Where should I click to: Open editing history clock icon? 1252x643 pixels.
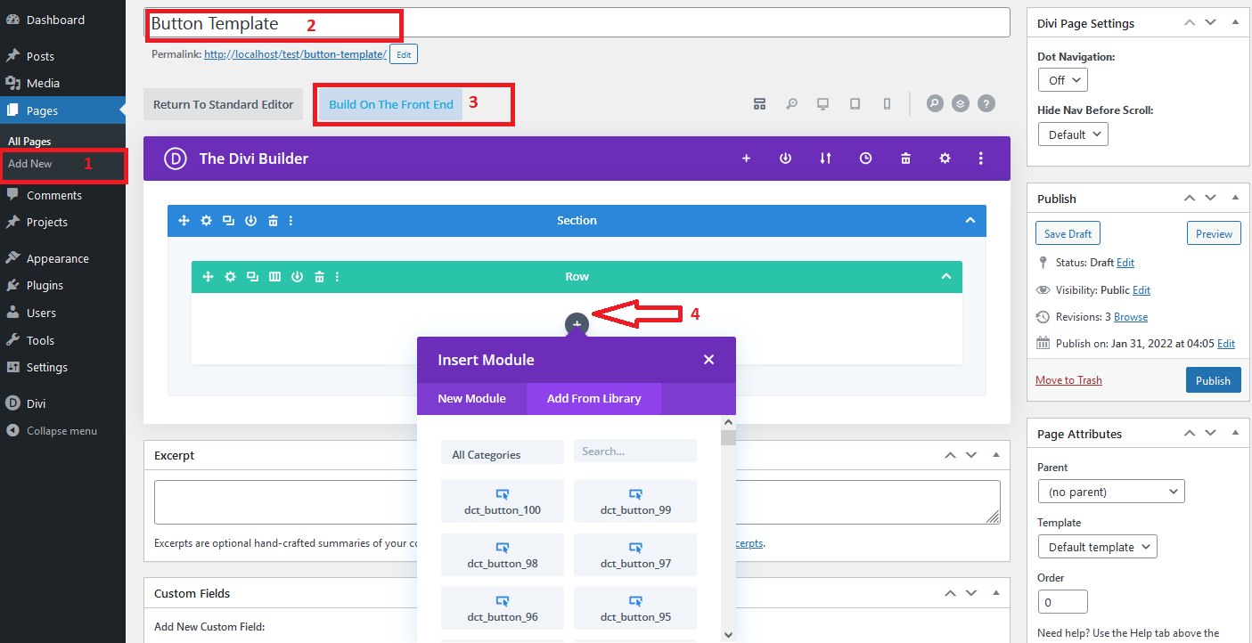pyautogui.click(x=865, y=159)
